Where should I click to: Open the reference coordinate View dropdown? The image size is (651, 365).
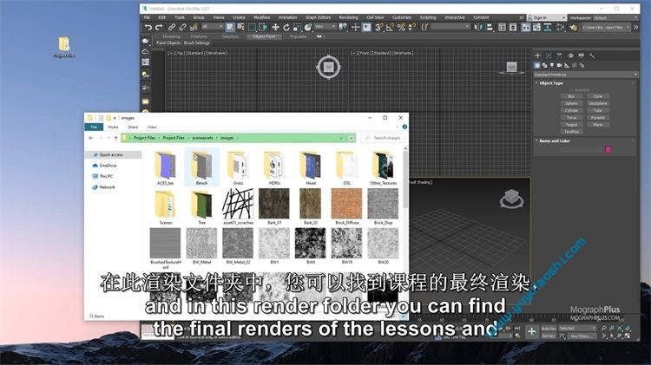[x=325, y=27]
